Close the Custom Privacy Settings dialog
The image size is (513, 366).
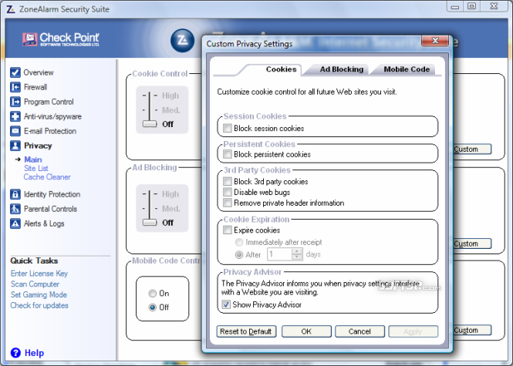[435, 41]
